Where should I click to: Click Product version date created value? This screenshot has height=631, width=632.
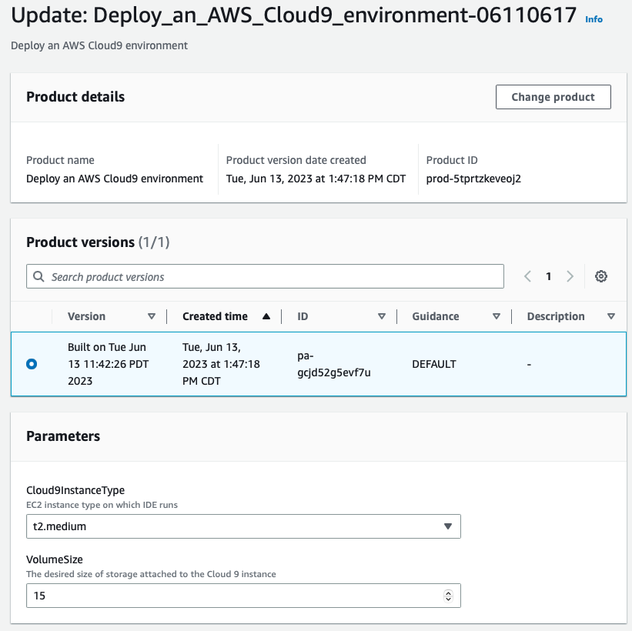[x=316, y=179]
